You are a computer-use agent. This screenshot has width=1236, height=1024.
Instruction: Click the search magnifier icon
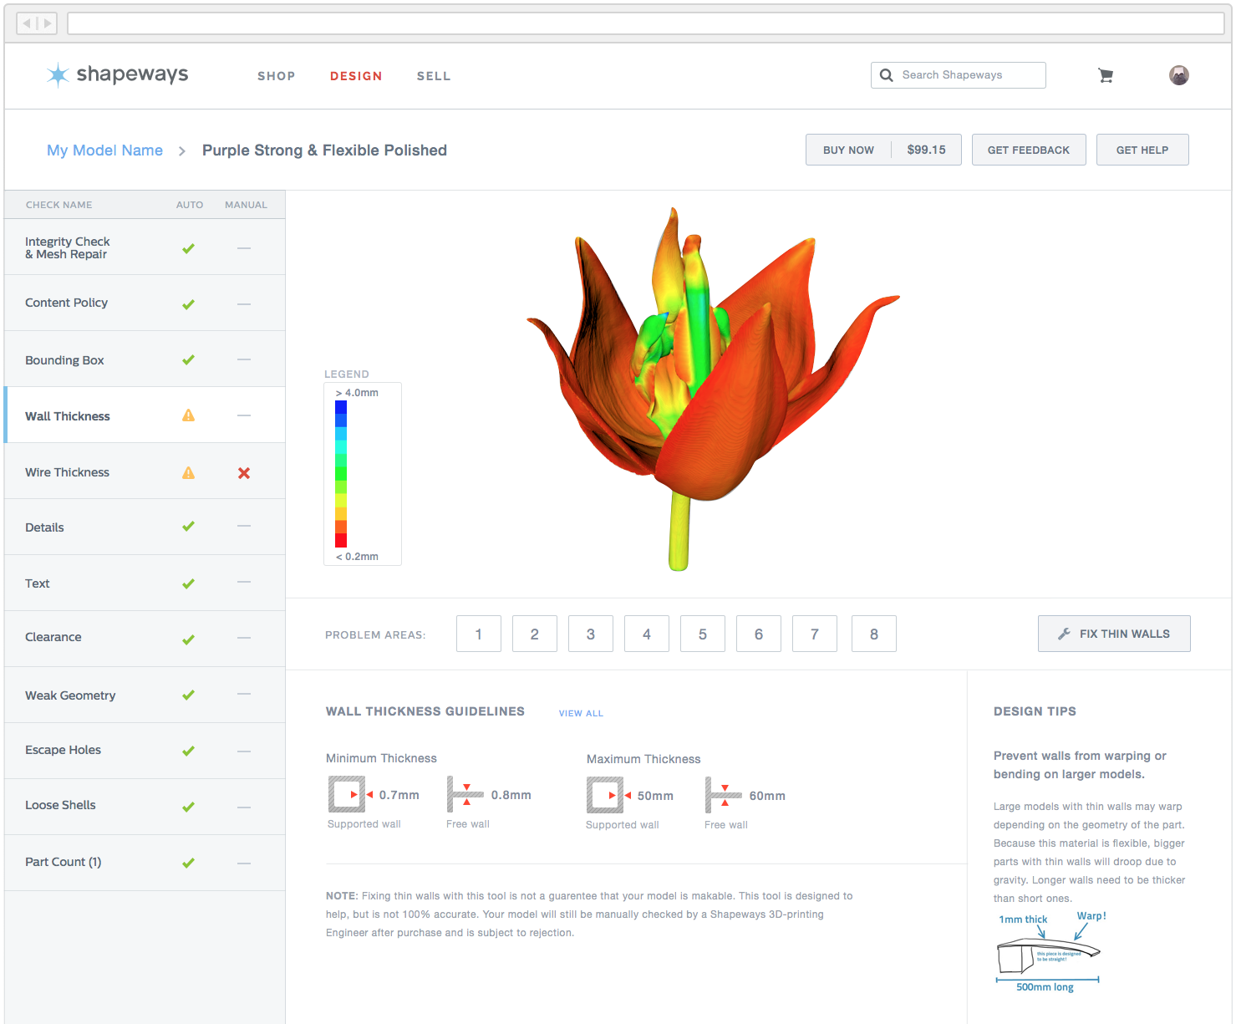(x=886, y=75)
